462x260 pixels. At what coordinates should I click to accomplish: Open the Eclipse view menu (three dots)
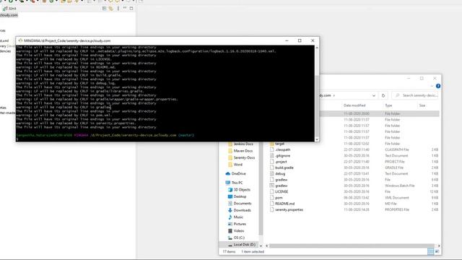click(x=118, y=9)
